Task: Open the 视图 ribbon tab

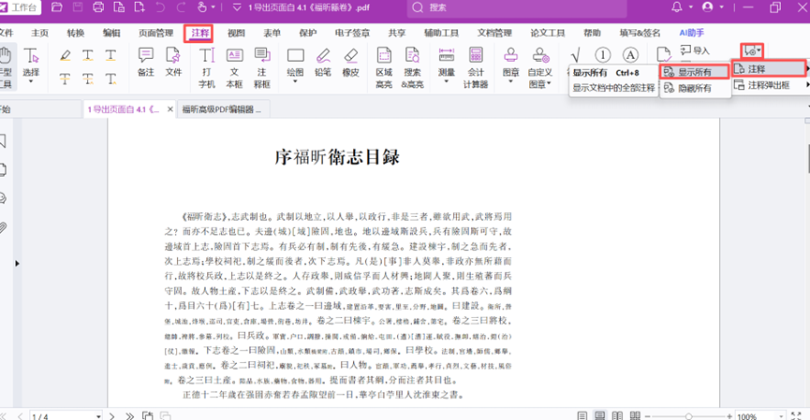Action: 236,33
